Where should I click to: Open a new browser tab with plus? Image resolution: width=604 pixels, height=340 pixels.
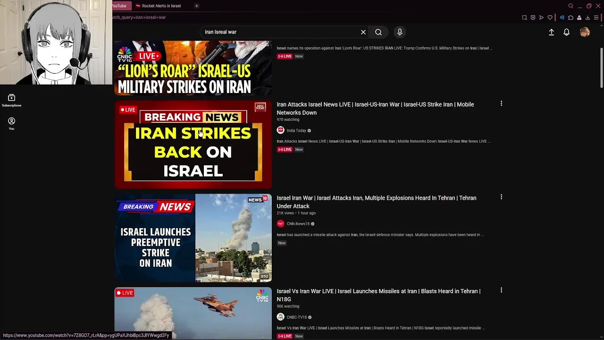pos(197,6)
